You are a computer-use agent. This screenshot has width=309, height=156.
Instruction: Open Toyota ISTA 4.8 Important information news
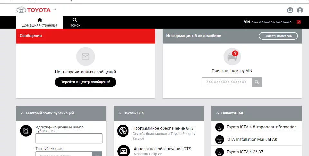coord(261,127)
